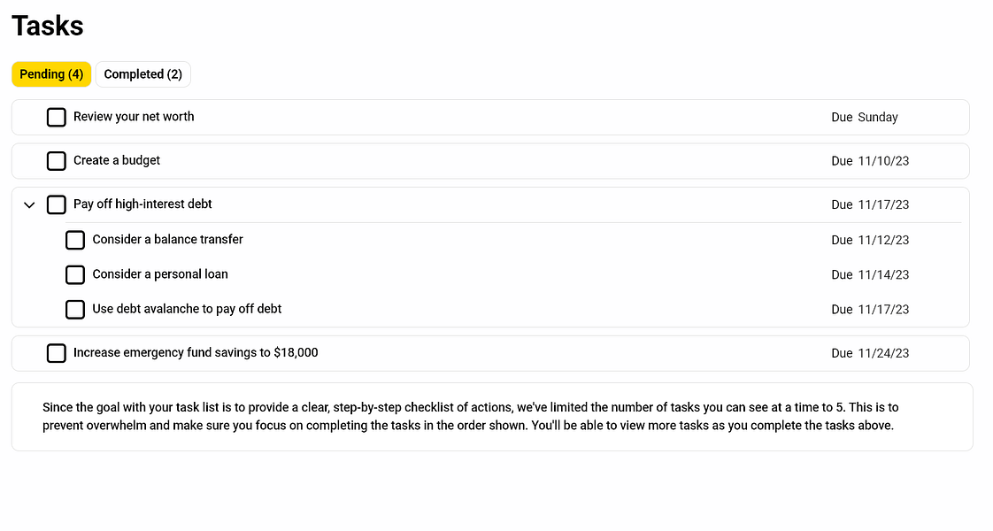993x531 pixels.
Task: Click the Due 11/14/23 subtask date
Action: pos(870,275)
